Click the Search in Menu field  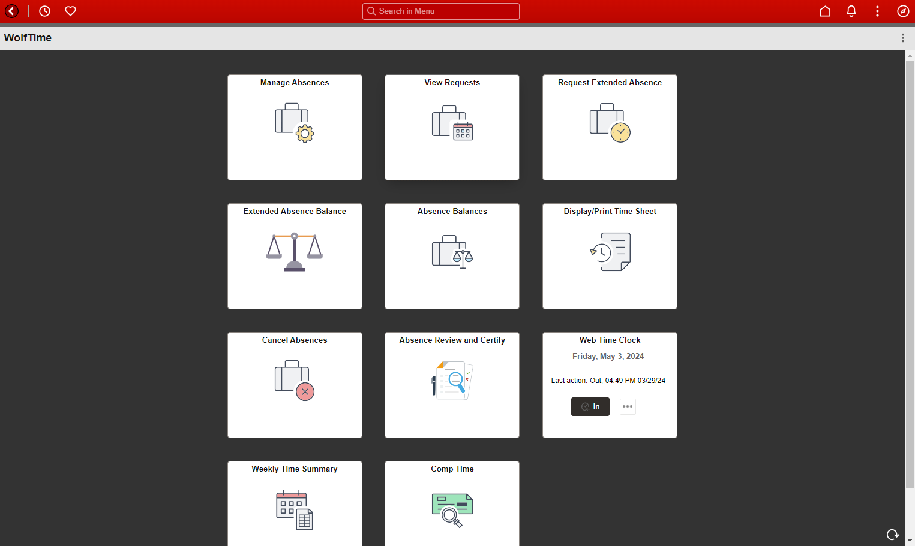[x=441, y=11]
